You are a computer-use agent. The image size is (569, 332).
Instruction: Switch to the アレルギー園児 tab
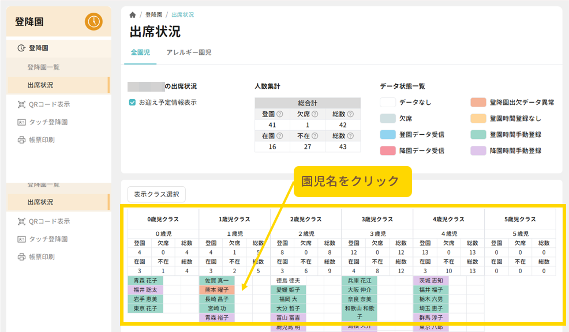(x=189, y=52)
